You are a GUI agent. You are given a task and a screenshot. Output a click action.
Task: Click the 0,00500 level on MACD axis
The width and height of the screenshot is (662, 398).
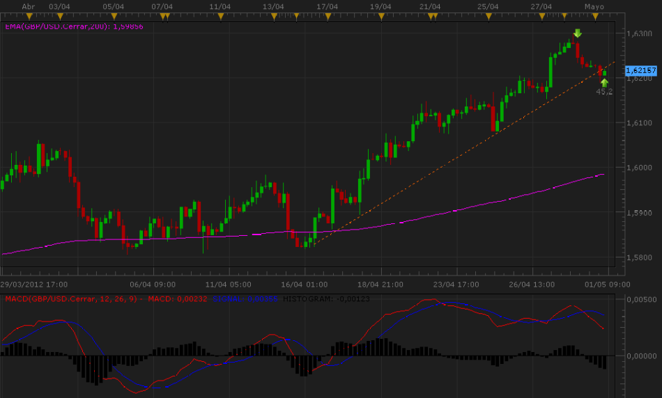642,299
